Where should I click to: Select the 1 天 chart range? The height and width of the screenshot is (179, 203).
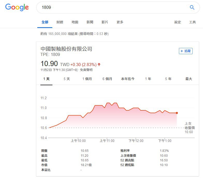tap(46, 79)
